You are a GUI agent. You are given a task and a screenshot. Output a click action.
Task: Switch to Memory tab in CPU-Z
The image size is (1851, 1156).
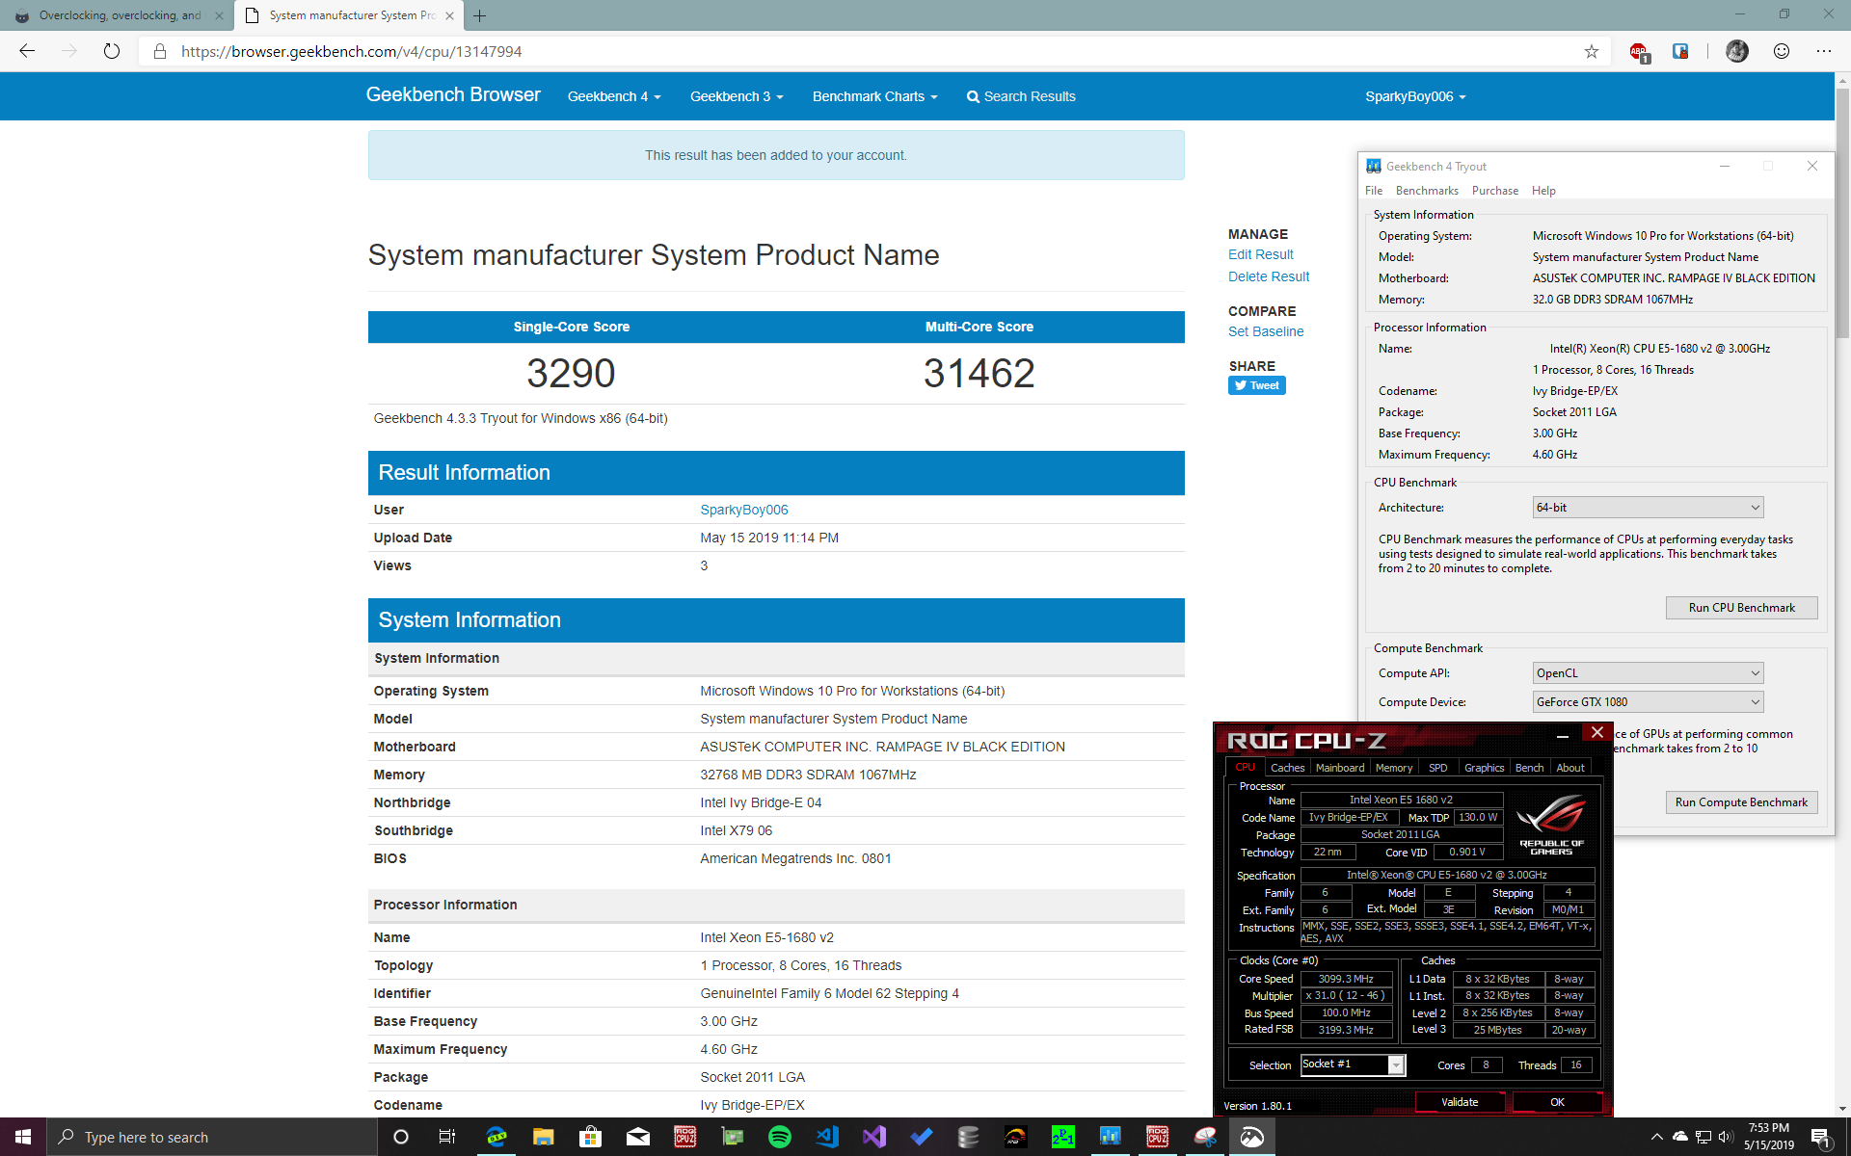[1393, 768]
